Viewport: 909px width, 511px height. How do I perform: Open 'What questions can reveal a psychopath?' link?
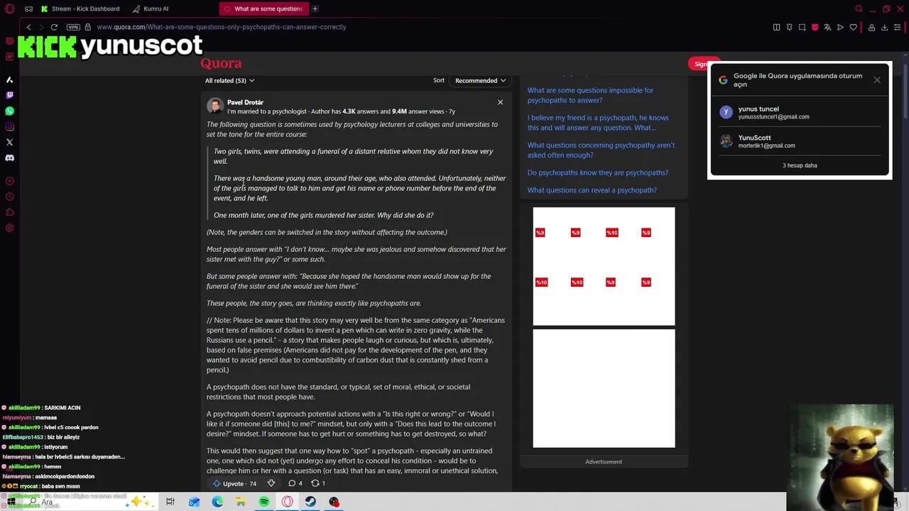click(x=592, y=190)
